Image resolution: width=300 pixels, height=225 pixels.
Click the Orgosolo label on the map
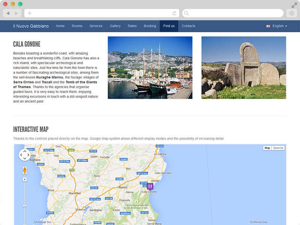125,200
